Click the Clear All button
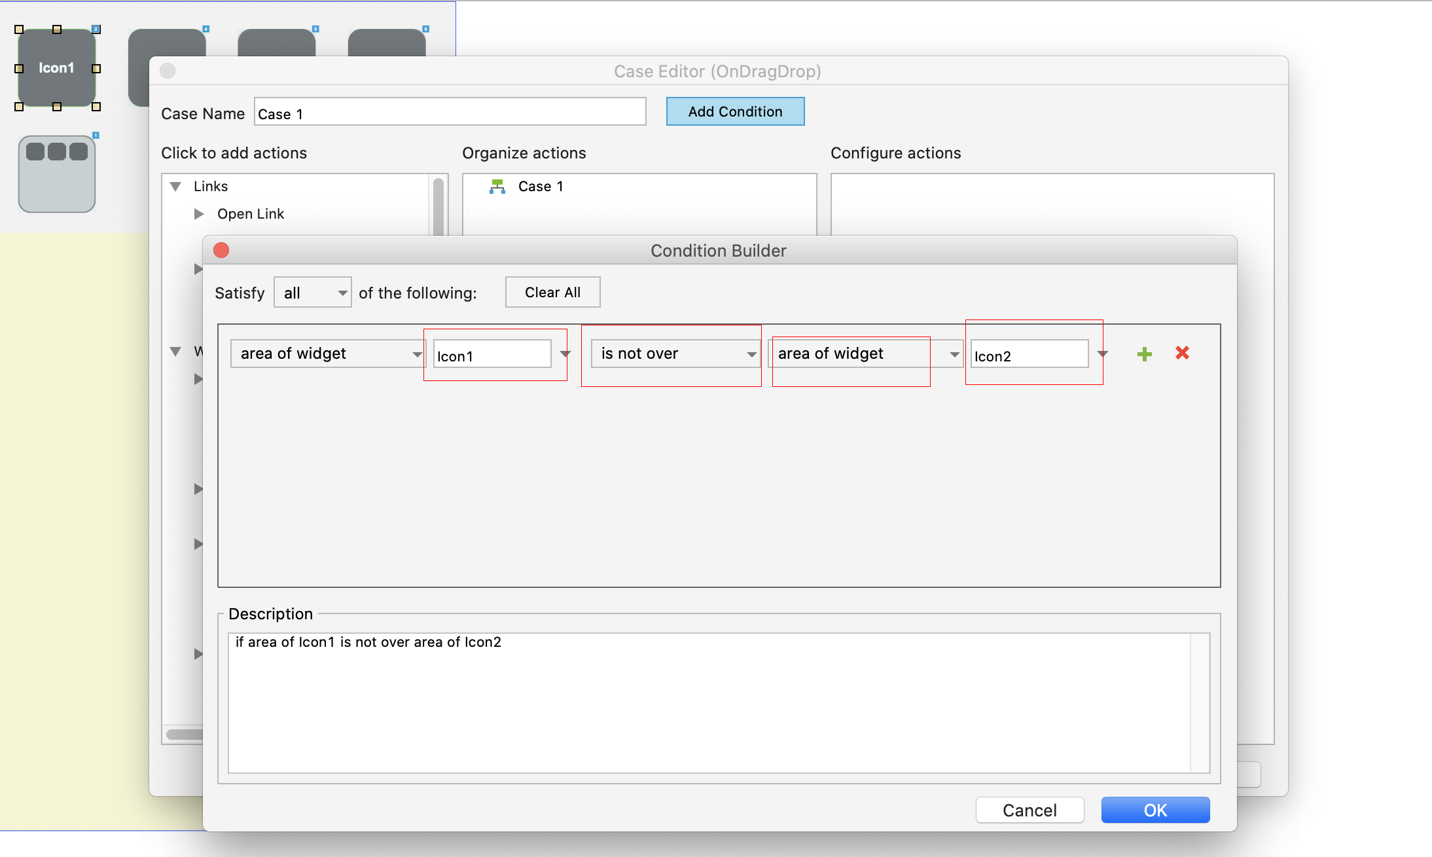Screen dimensions: 1432x857 (x=552, y=293)
